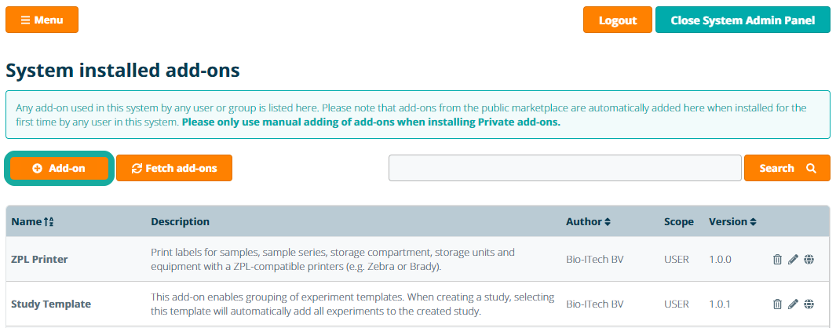The width and height of the screenshot is (836, 328).
Task: Select the Study Template add-on name
Action: (51, 304)
